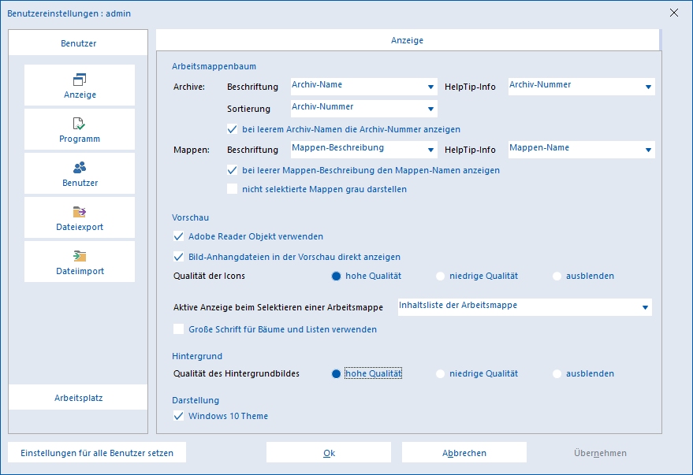Uncheck 'Adobe Reader Objekt verwenden'

tap(178, 236)
